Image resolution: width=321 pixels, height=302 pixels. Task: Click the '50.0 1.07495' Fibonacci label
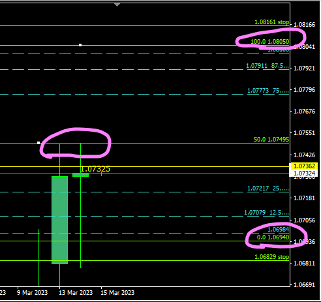(x=271, y=140)
